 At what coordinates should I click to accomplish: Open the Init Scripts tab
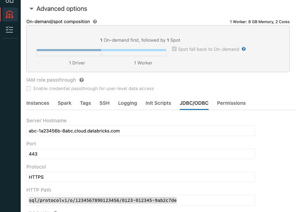click(158, 103)
